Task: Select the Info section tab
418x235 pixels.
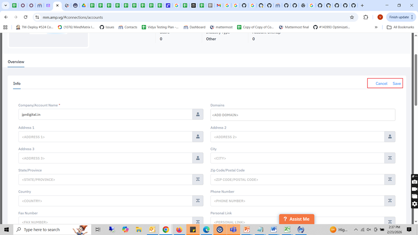Action: pos(17,84)
